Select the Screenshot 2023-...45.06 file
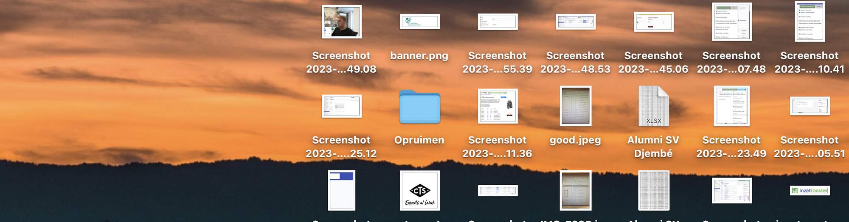 653,22
